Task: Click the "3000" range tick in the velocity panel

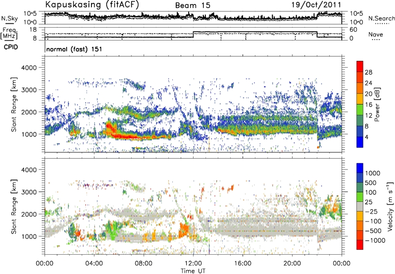Action: (x=29, y=192)
